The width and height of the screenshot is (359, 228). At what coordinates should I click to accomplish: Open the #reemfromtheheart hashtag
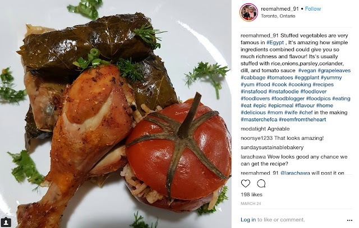[x=302, y=120]
